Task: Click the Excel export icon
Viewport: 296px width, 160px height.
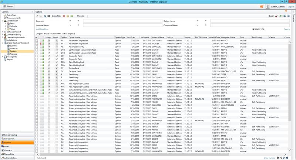Action: point(281,16)
